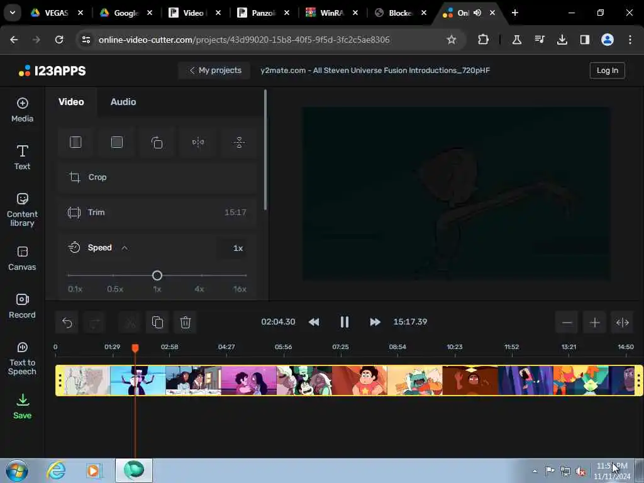
Task: Click the Steven thumbnail in video clip
Action: (x=359, y=380)
